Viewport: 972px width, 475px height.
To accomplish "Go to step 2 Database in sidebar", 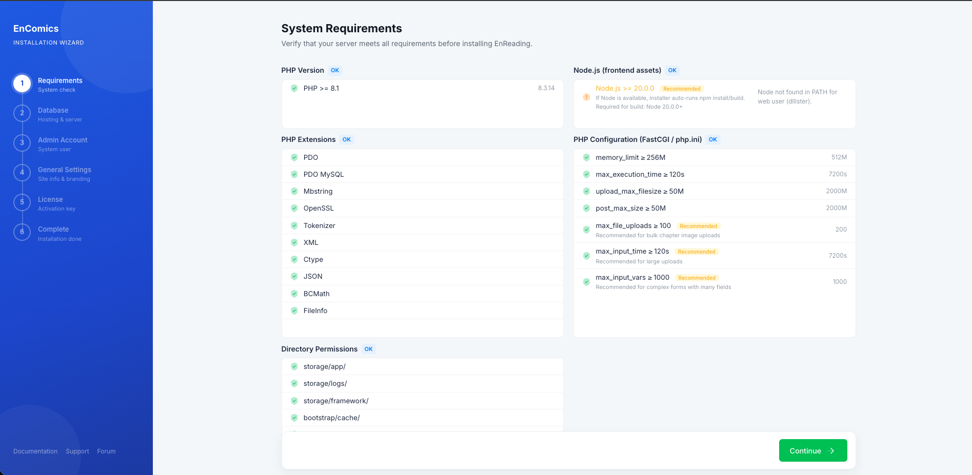I will click(x=48, y=114).
